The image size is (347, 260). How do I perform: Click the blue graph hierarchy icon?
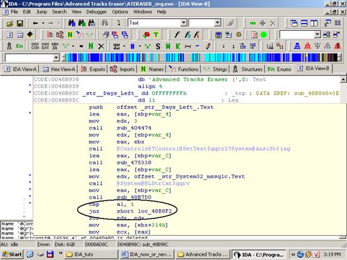pos(297,46)
